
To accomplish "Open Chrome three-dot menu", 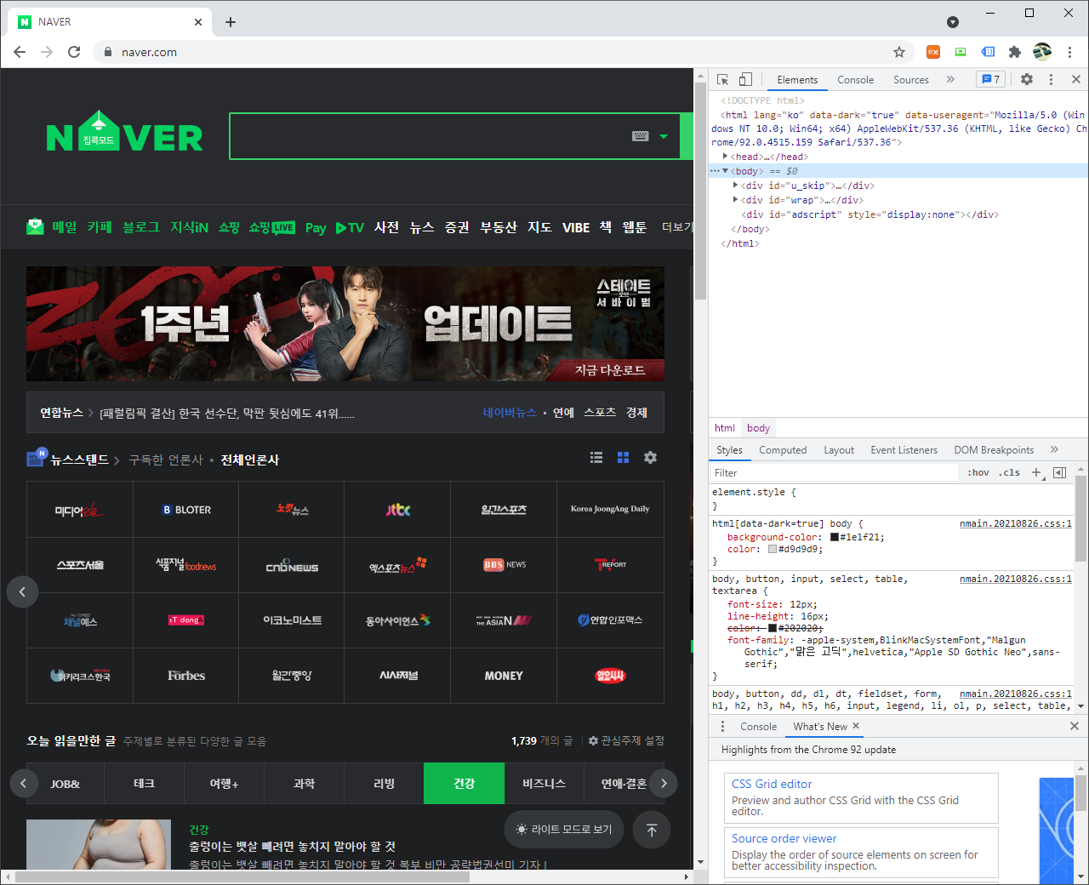I will coord(1069,52).
